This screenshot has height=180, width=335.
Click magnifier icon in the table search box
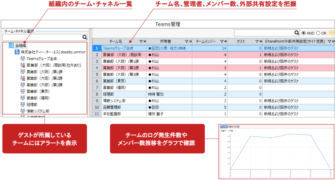pyautogui.click(x=297, y=33)
